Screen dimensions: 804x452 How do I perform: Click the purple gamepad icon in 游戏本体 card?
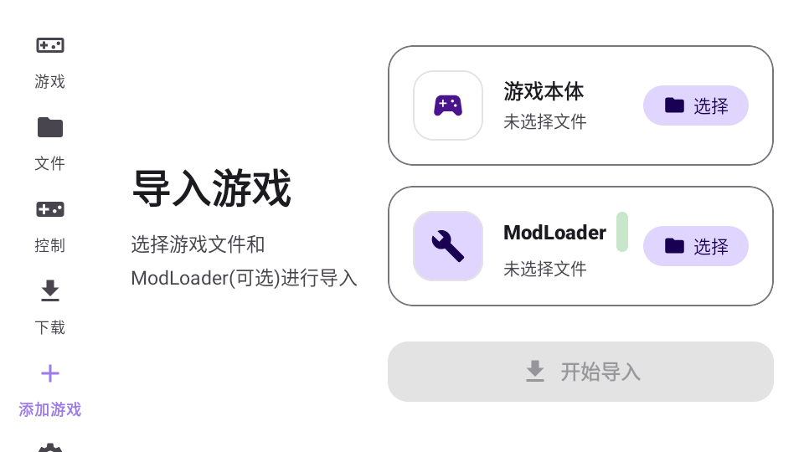pyautogui.click(x=447, y=105)
